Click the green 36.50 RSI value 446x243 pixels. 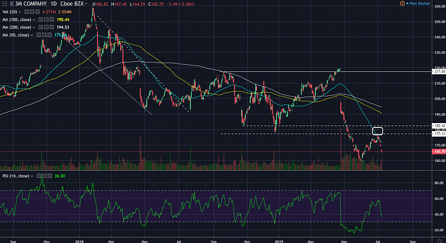tap(59, 176)
